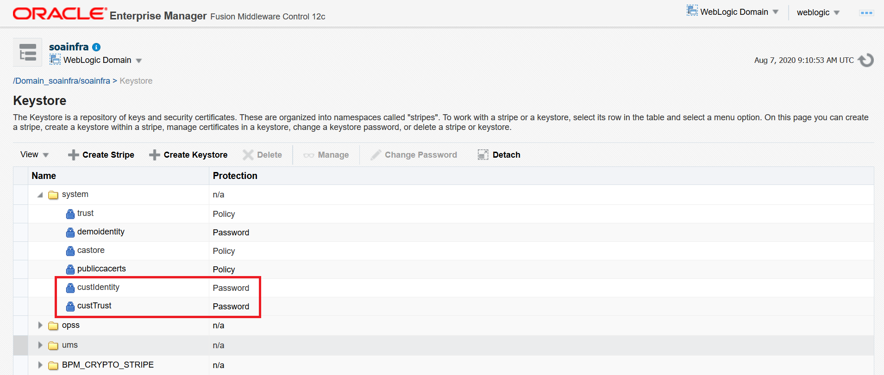884x375 pixels.
Task: Click the Policy cell for publiccacerts
Action: pyautogui.click(x=224, y=270)
